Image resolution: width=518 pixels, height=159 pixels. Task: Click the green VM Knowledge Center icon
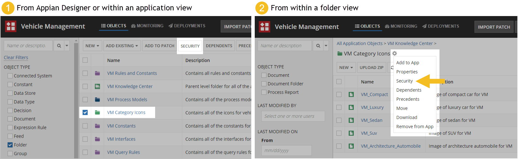click(x=97, y=86)
